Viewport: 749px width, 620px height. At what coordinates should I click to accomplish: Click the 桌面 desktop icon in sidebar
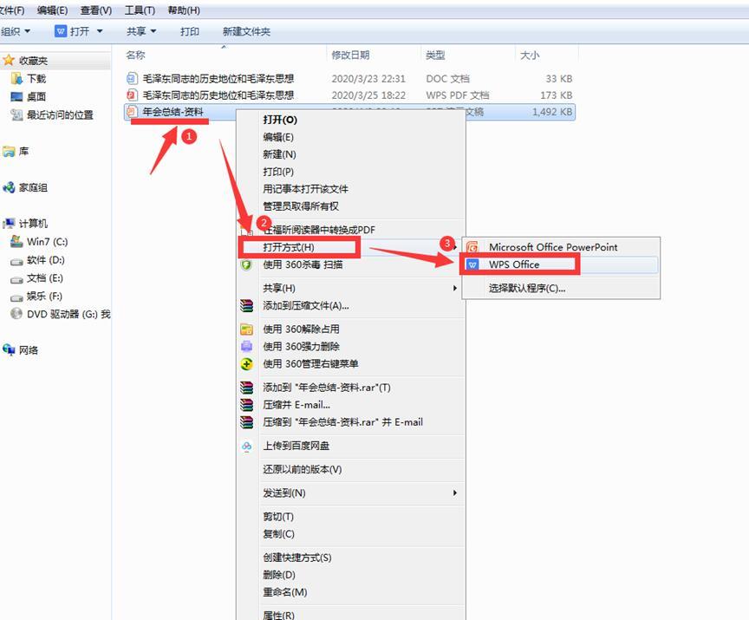click(16, 96)
